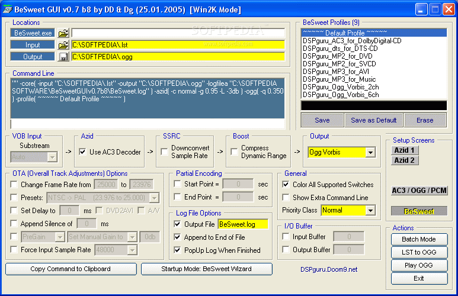
Task: Open Azid 2 setup screen
Action: [405, 160]
